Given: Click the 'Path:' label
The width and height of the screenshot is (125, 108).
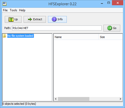Looking at the screenshot, I should [8, 28].
